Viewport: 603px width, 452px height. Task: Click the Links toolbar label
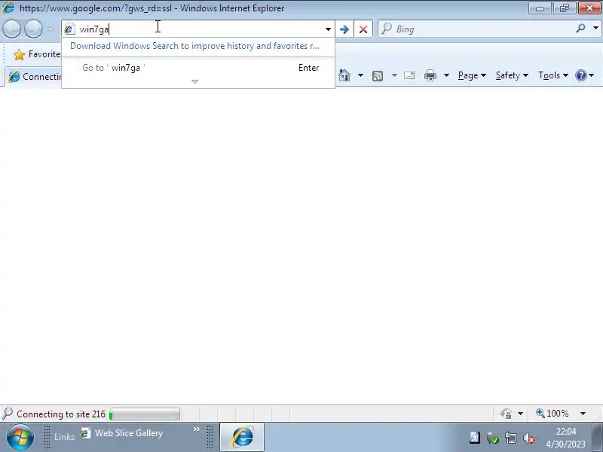click(64, 437)
